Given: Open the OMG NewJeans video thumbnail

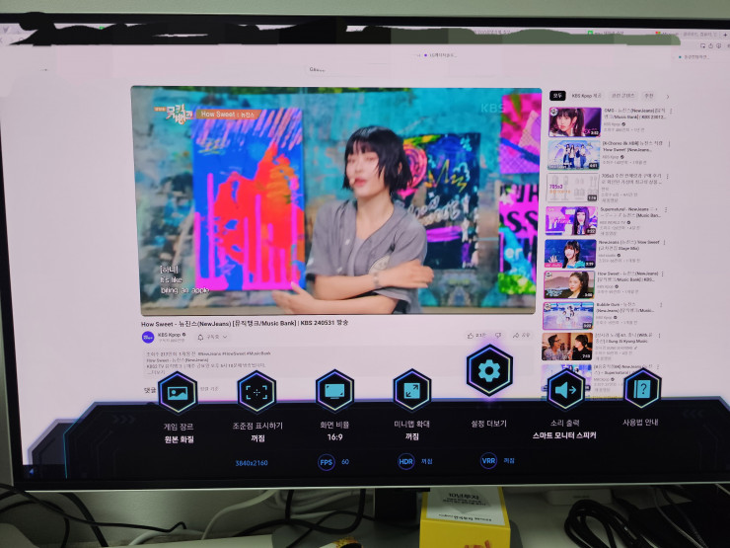Looking at the screenshot, I should click(575, 122).
